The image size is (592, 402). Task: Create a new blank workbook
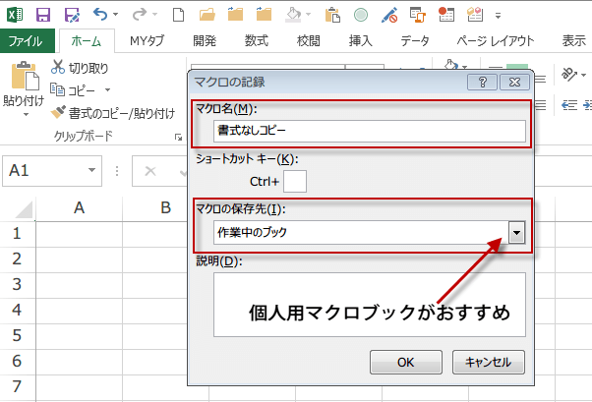(178, 15)
